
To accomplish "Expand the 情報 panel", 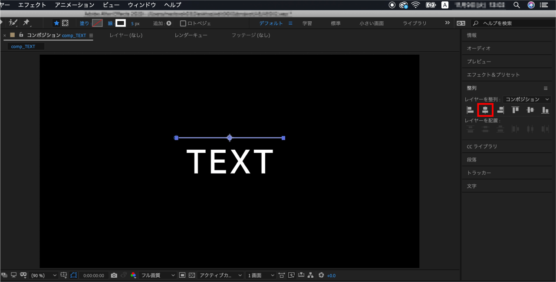I will pyautogui.click(x=506, y=35).
